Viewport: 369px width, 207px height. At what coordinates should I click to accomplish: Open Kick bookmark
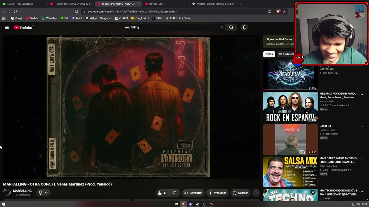click(x=65, y=18)
